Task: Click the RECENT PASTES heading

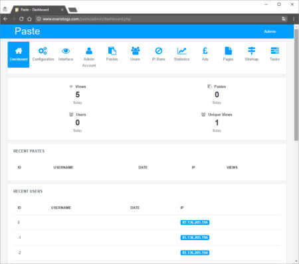Action: (29, 151)
